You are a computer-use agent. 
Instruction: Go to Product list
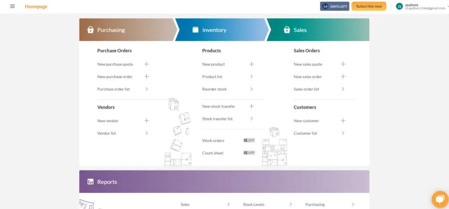click(212, 77)
